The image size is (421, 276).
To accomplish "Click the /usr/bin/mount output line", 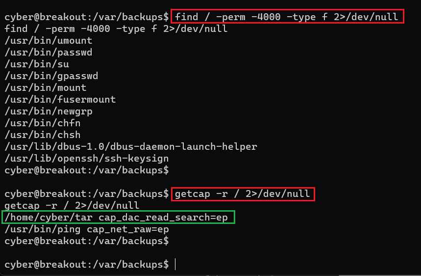I will [45, 87].
